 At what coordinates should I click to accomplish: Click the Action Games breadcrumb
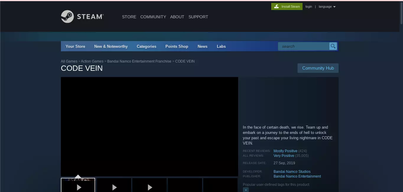[x=92, y=61]
